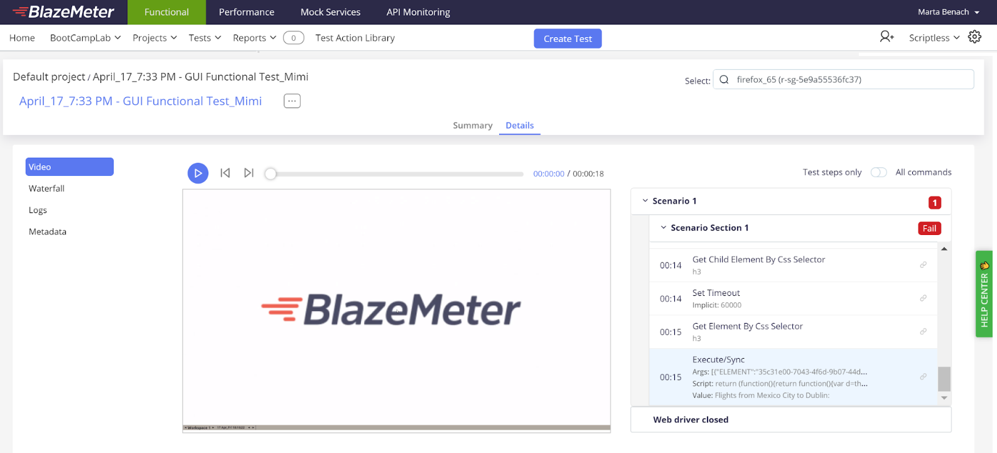Click the BlazeMeter logo
Viewport: 997px width, 453px height.
click(x=63, y=12)
